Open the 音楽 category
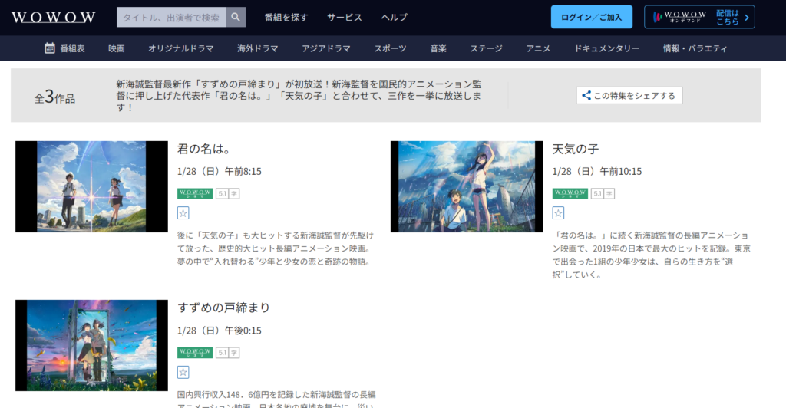This screenshot has height=408, width=786. point(438,48)
